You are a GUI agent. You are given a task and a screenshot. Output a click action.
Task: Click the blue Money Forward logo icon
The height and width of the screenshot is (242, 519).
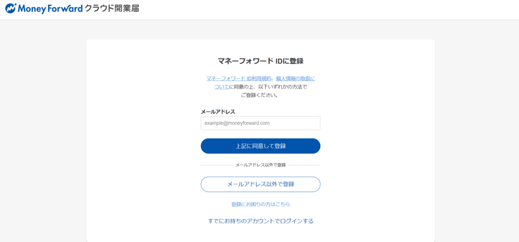pyautogui.click(x=11, y=9)
